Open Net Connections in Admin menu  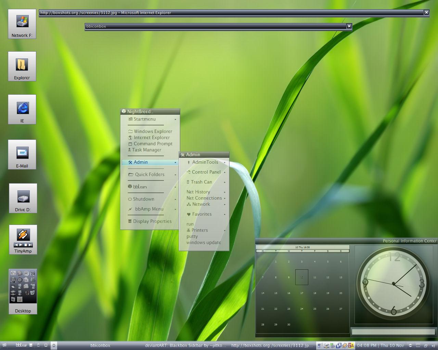[204, 198]
